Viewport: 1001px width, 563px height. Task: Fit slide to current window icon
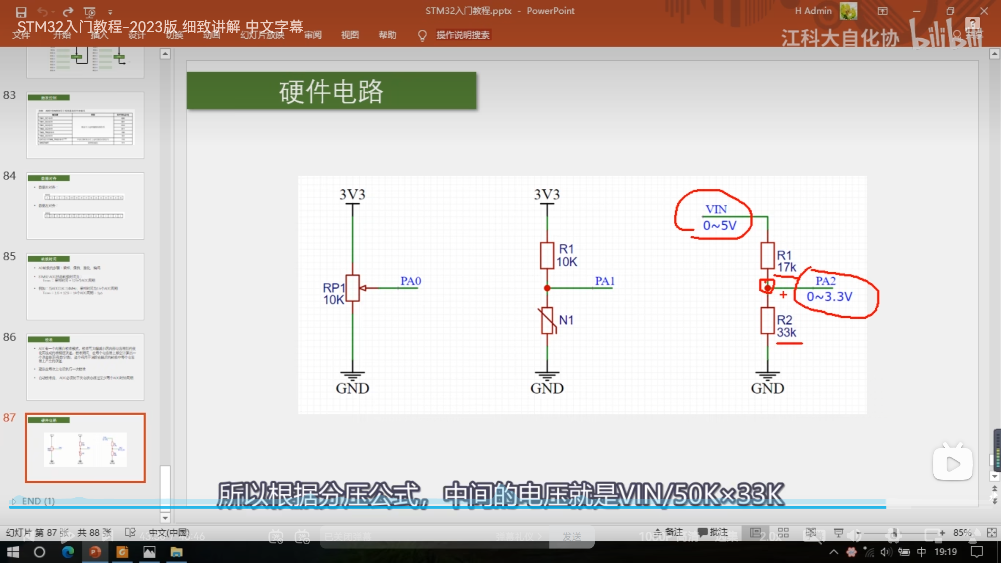point(992,533)
